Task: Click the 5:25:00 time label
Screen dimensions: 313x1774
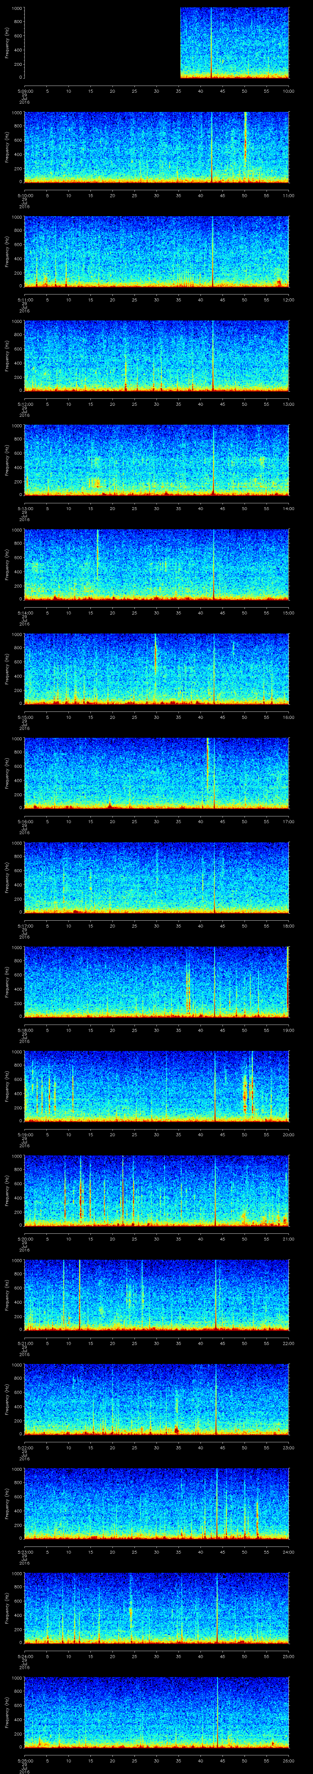Action: pyautogui.click(x=25, y=1760)
